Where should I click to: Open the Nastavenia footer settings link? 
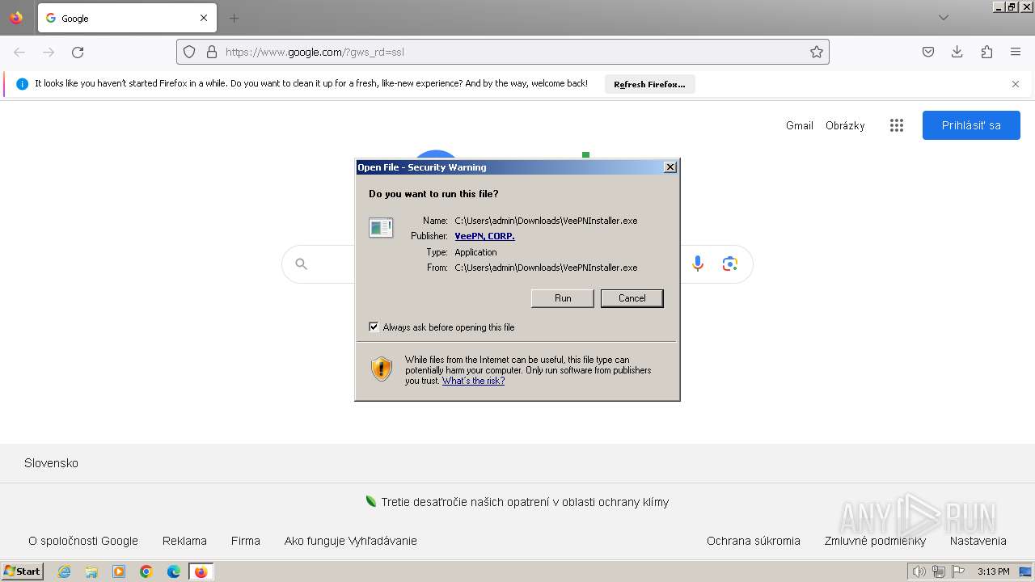[978, 541]
